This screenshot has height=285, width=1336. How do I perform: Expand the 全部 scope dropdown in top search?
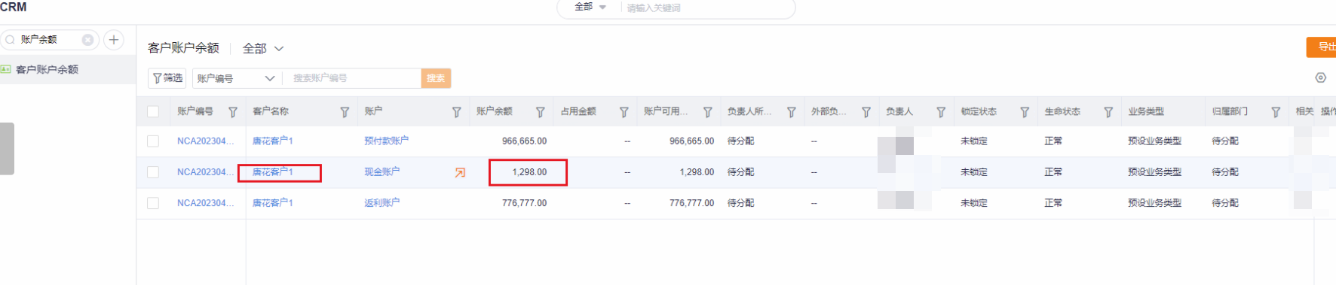[590, 7]
